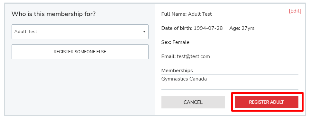The width and height of the screenshot is (310, 119).
Task: Click the Memberships section heading
Action: coord(177,71)
